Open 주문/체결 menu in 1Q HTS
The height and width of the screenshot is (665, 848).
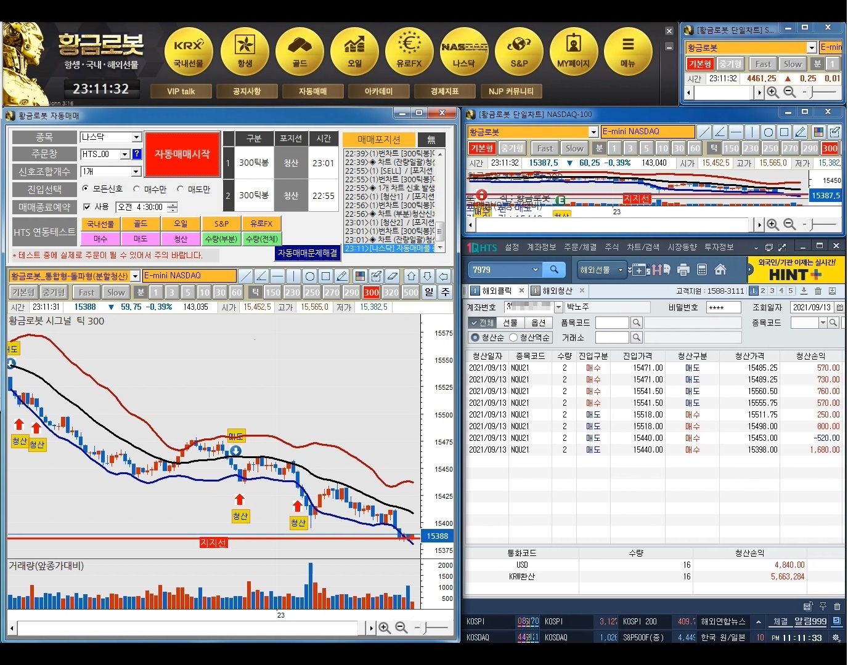580,247
